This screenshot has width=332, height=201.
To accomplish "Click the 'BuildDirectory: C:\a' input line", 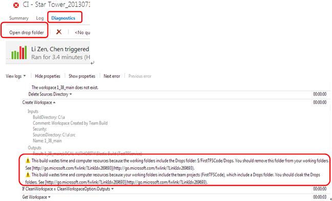I will pyautogui.click(x=49, y=117).
